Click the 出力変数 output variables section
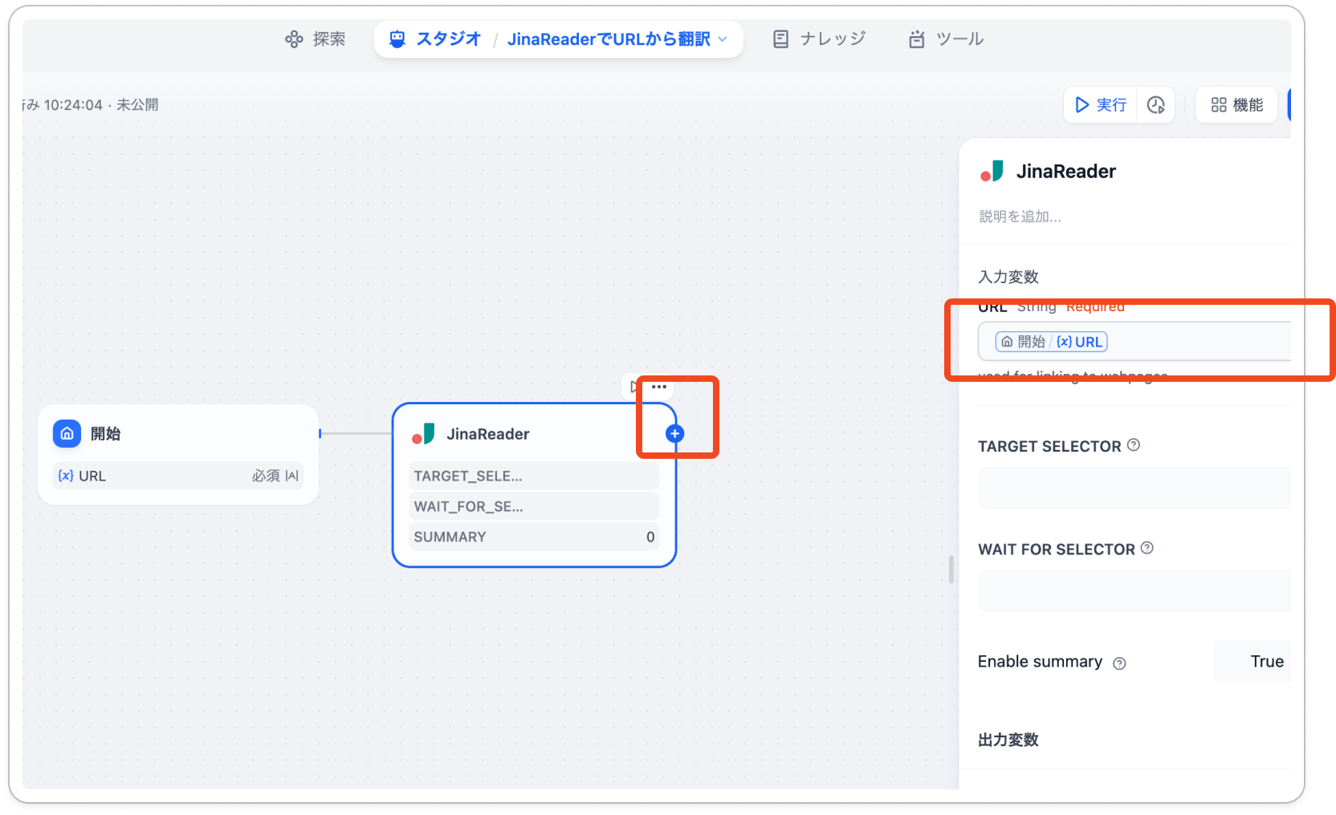Viewport: 1336px width, 815px height. coord(1008,740)
